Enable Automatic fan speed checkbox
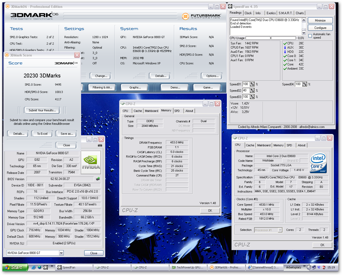The width and height of the screenshot is (342, 275). coord(310,36)
